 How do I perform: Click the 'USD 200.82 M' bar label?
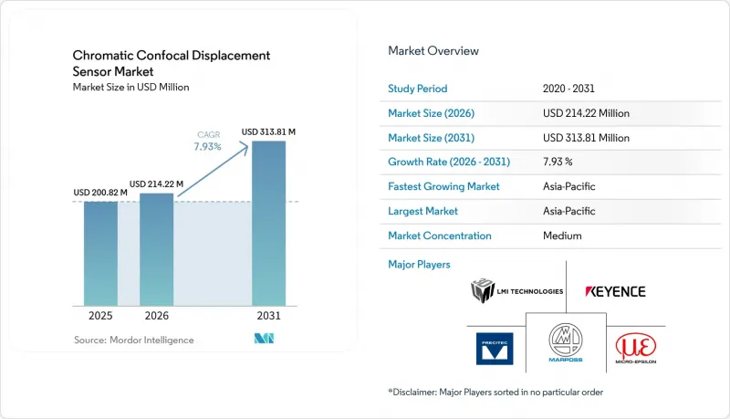click(x=100, y=193)
